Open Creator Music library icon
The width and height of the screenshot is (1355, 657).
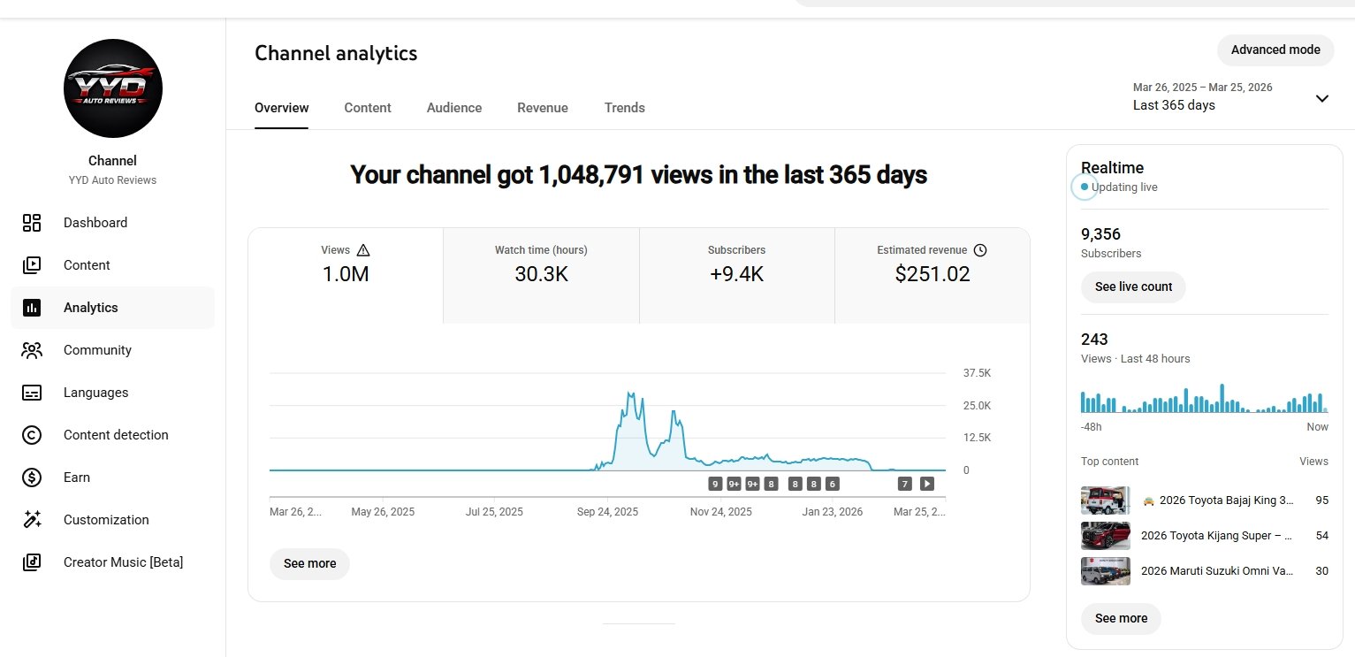point(32,562)
